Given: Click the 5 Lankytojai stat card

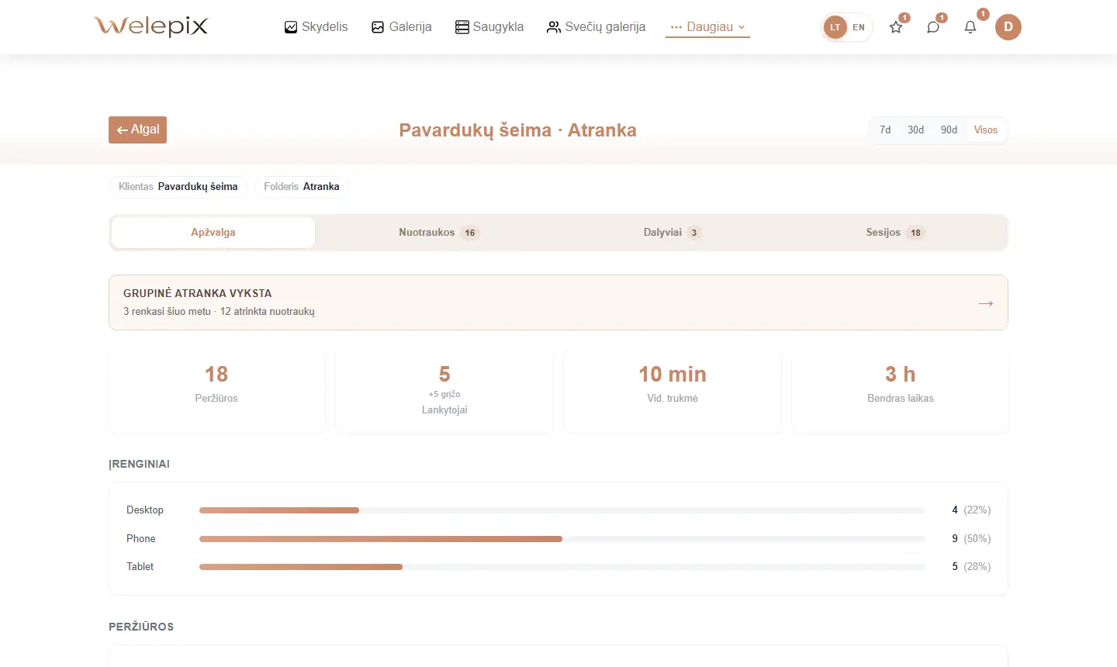Looking at the screenshot, I should point(444,389).
